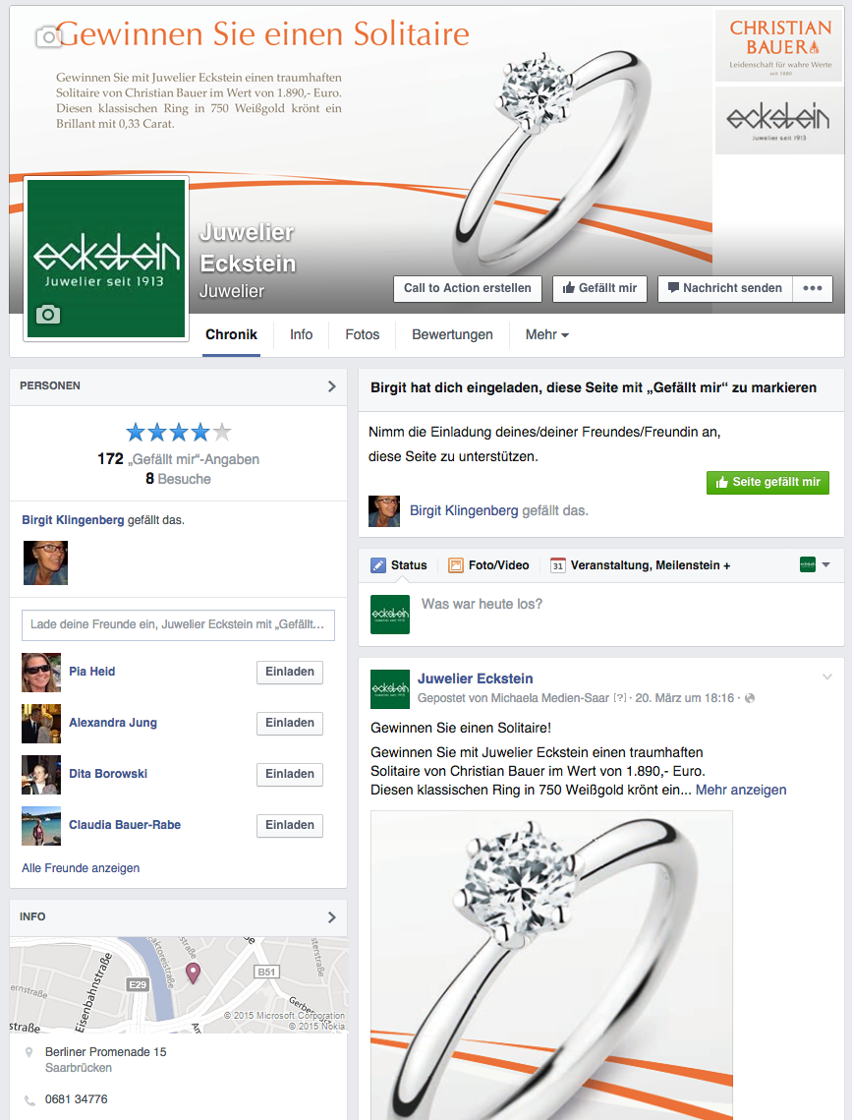Screen dimensions: 852x1120
Task: Open the Bewertungen tab
Action: pyautogui.click(x=452, y=335)
